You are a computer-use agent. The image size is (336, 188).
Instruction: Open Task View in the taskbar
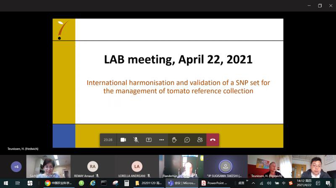(x=17, y=183)
